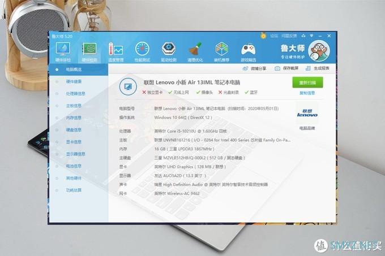Click the 蓝牙 status indicator
This screenshot has height=256, width=385.
click(251, 92)
